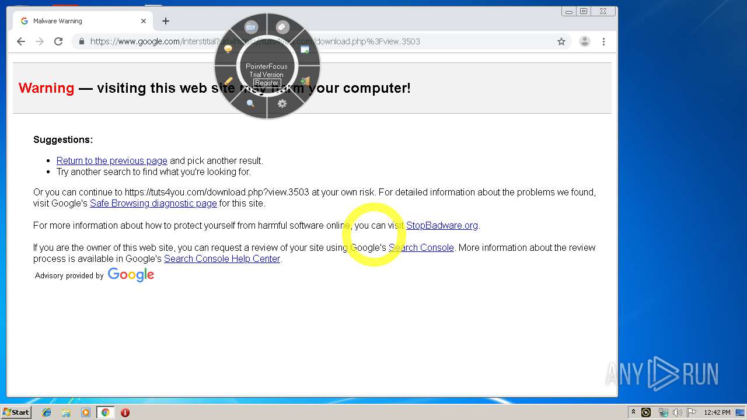Launch Internet Explorer from taskbar
Screen dimensions: 747x420
click(47, 412)
